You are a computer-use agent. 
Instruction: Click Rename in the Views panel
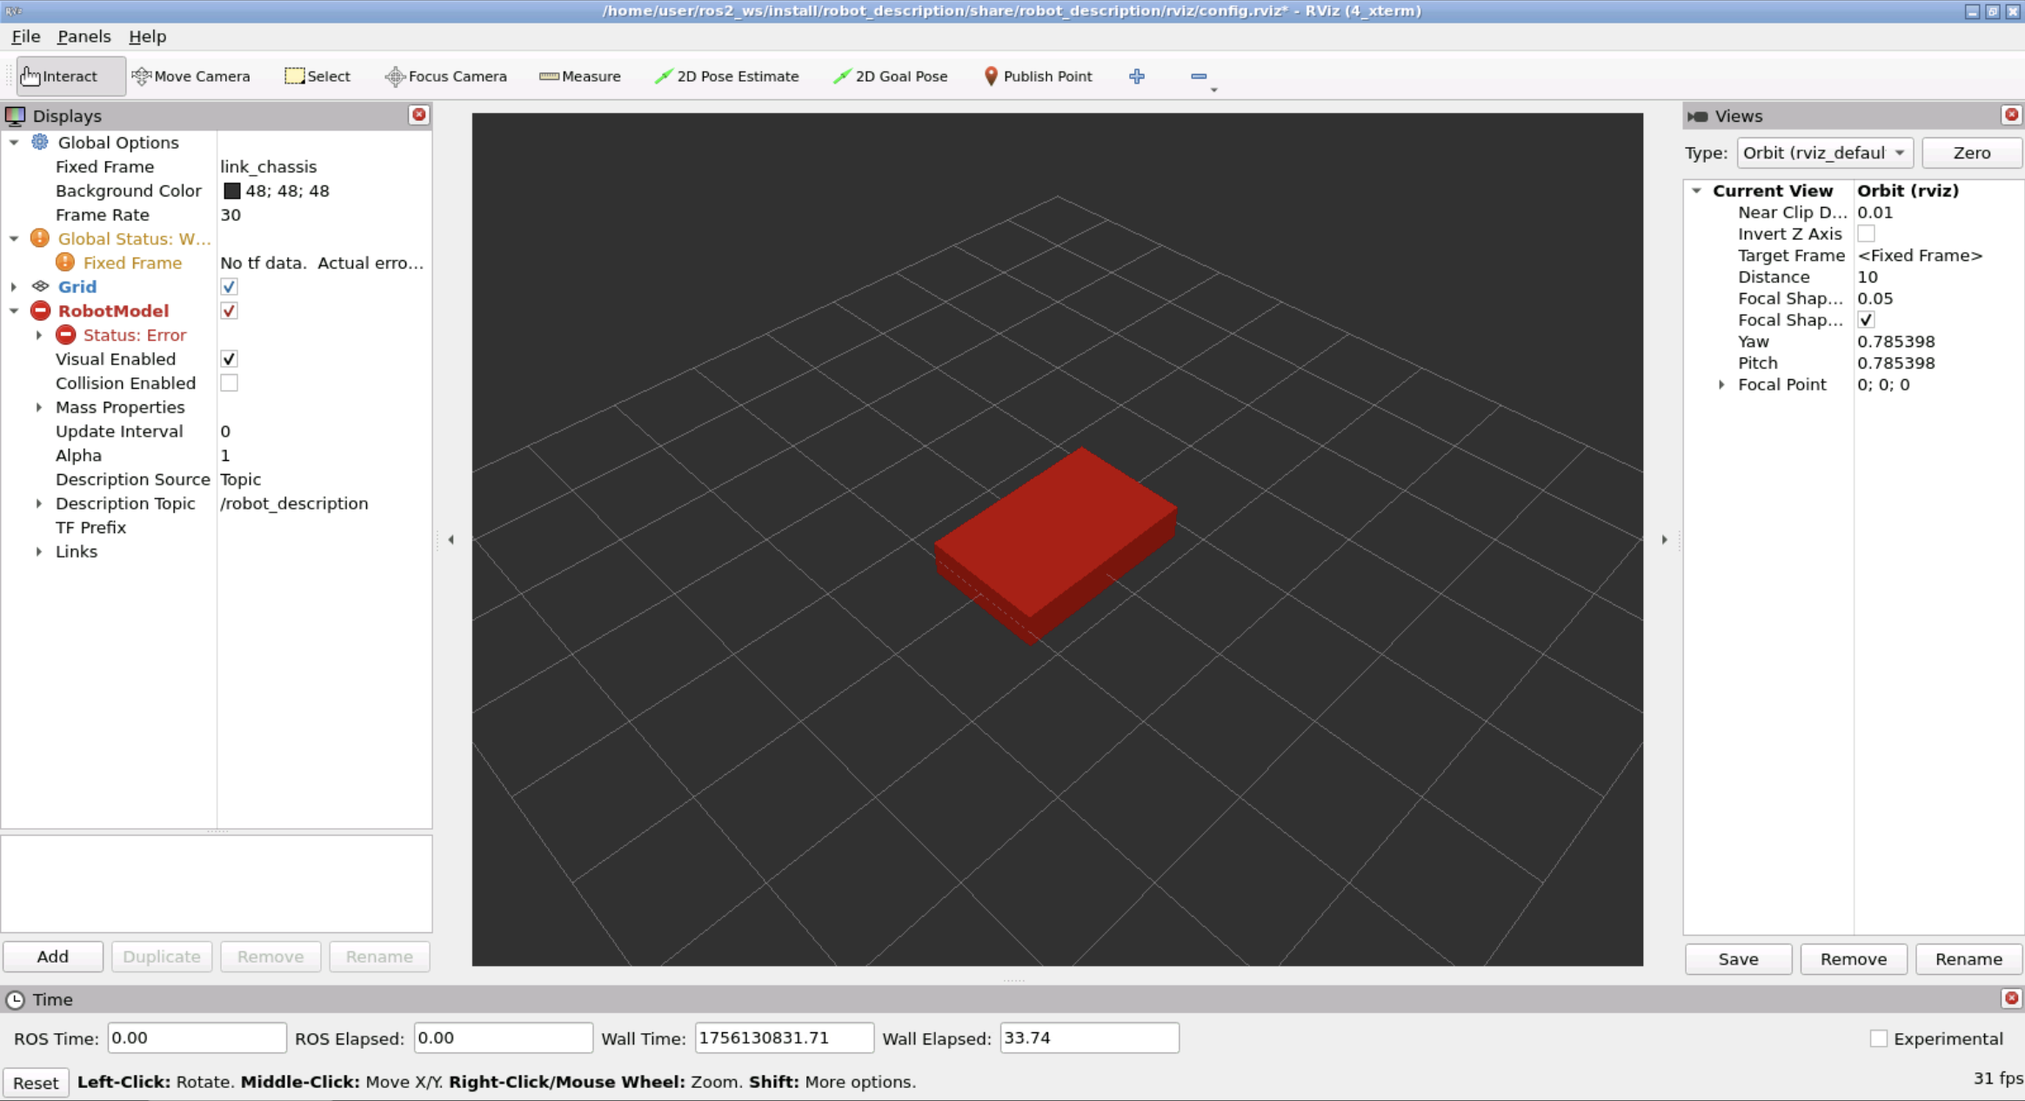tap(1968, 959)
